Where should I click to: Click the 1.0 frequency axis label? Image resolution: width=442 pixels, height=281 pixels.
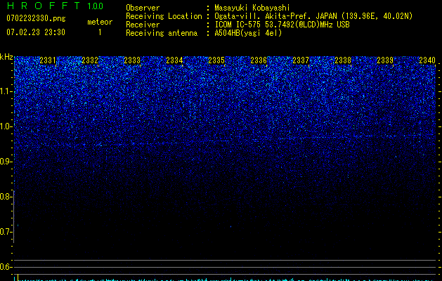coord(6,126)
